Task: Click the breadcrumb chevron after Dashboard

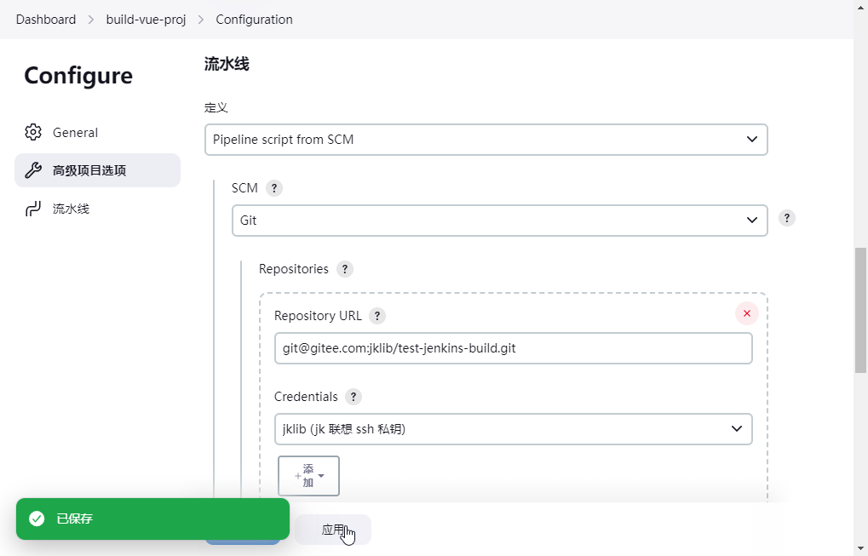Action: click(91, 20)
